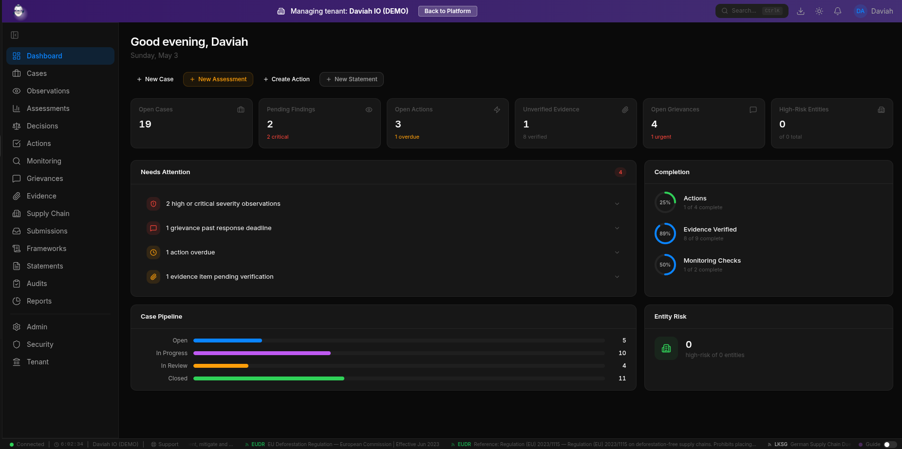Click the New Statement button
Screen dimensions: 902x449
[352, 79]
